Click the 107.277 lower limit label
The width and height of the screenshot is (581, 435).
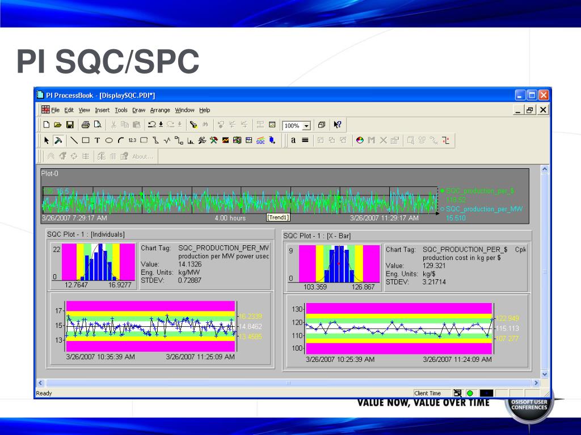tap(507, 339)
